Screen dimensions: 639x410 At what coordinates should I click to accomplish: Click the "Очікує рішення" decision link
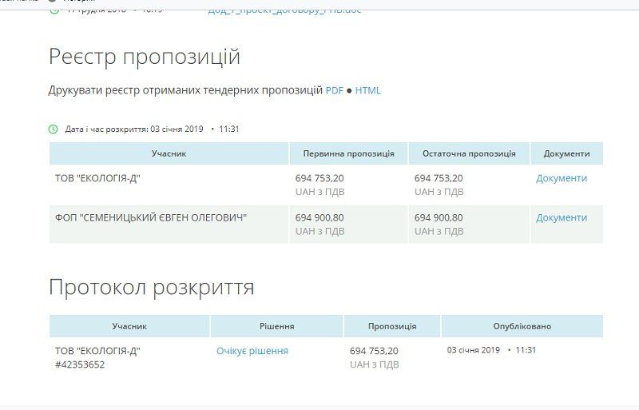252,351
